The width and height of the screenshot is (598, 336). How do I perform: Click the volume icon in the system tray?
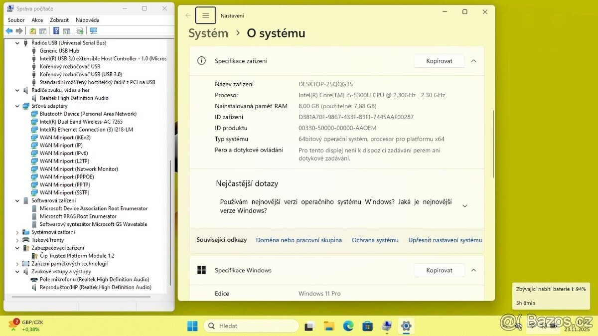coord(543,326)
